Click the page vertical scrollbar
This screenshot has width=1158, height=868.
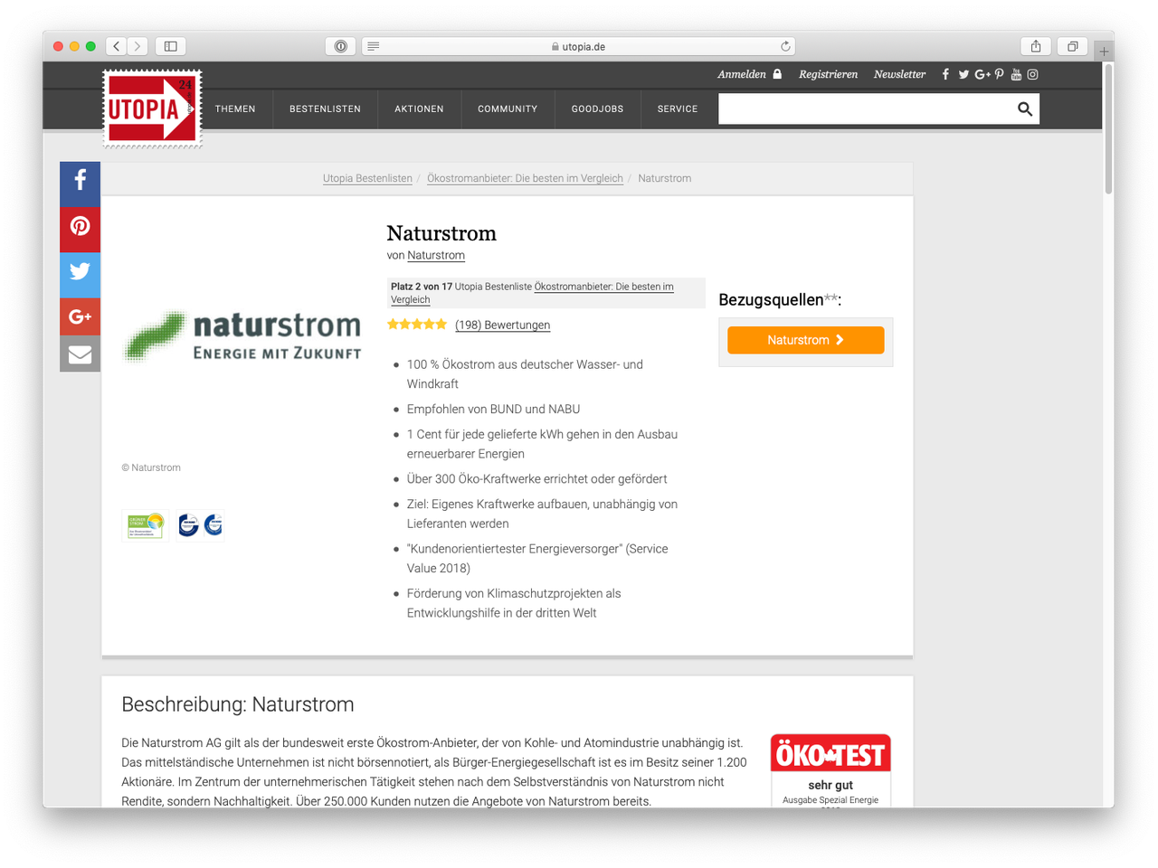[1108, 128]
